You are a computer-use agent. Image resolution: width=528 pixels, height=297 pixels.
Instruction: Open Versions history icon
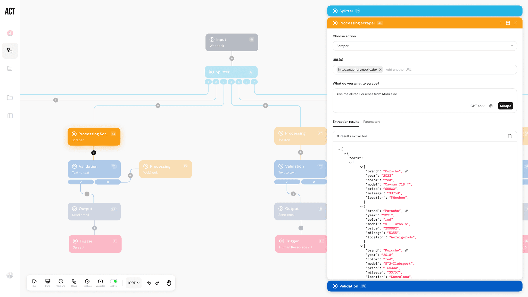(x=61, y=281)
